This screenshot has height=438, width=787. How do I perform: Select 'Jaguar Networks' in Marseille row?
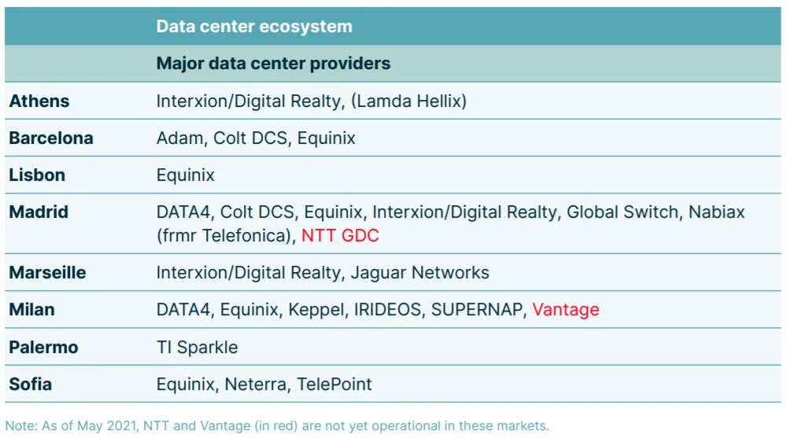(x=419, y=272)
